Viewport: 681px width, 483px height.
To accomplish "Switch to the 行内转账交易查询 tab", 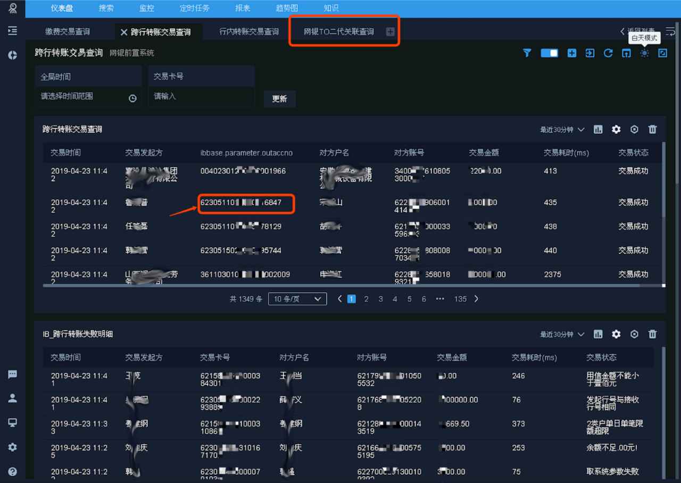I will (x=249, y=32).
